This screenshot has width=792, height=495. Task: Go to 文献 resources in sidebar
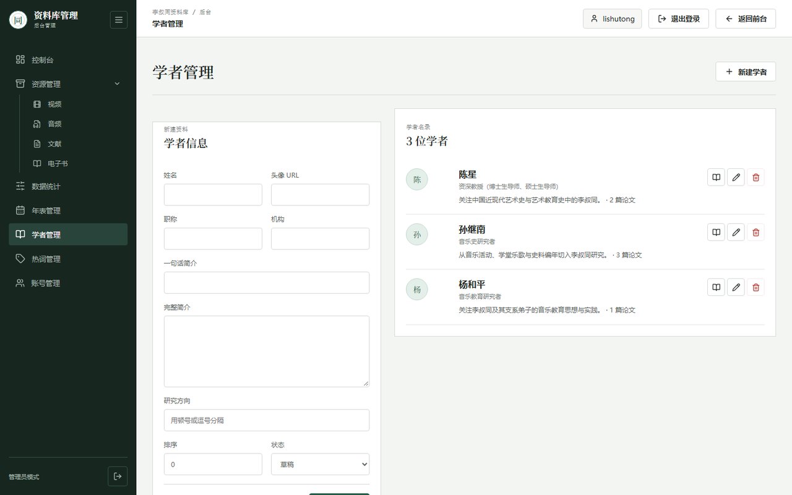[x=75, y=144]
